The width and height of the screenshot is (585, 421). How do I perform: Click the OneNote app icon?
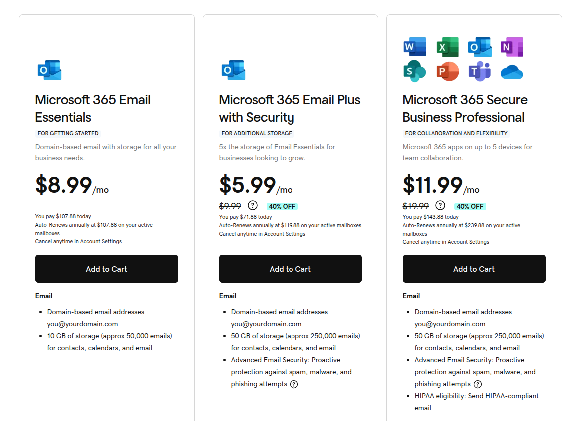[512, 47]
